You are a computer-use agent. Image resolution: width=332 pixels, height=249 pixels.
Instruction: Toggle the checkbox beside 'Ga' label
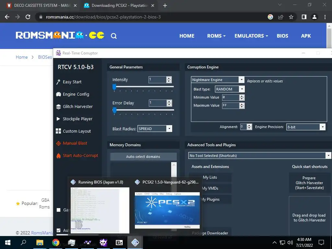tap(59, 210)
